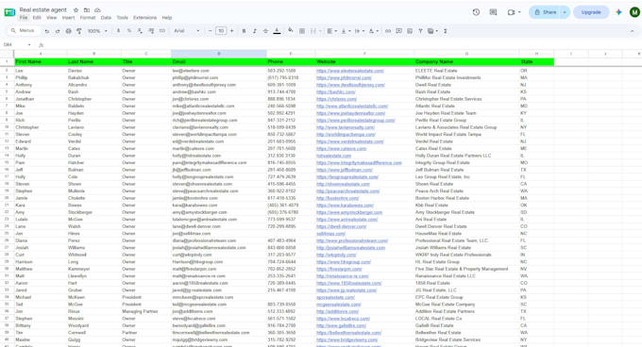Decrease decimal places
The image size is (642, 347).
(140, 31)
